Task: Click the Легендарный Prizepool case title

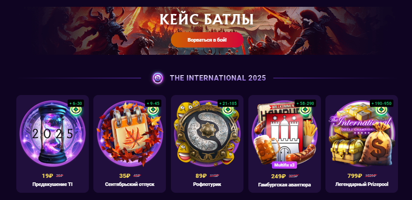Action: click(x=362, y=184)
